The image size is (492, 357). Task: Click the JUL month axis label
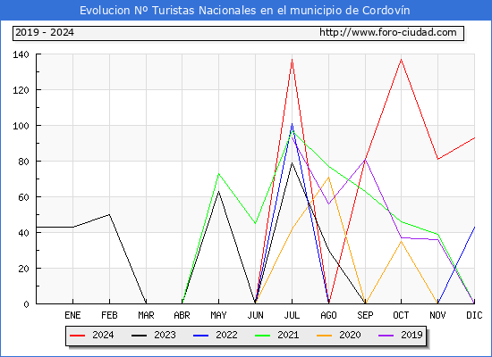[292, 315]
